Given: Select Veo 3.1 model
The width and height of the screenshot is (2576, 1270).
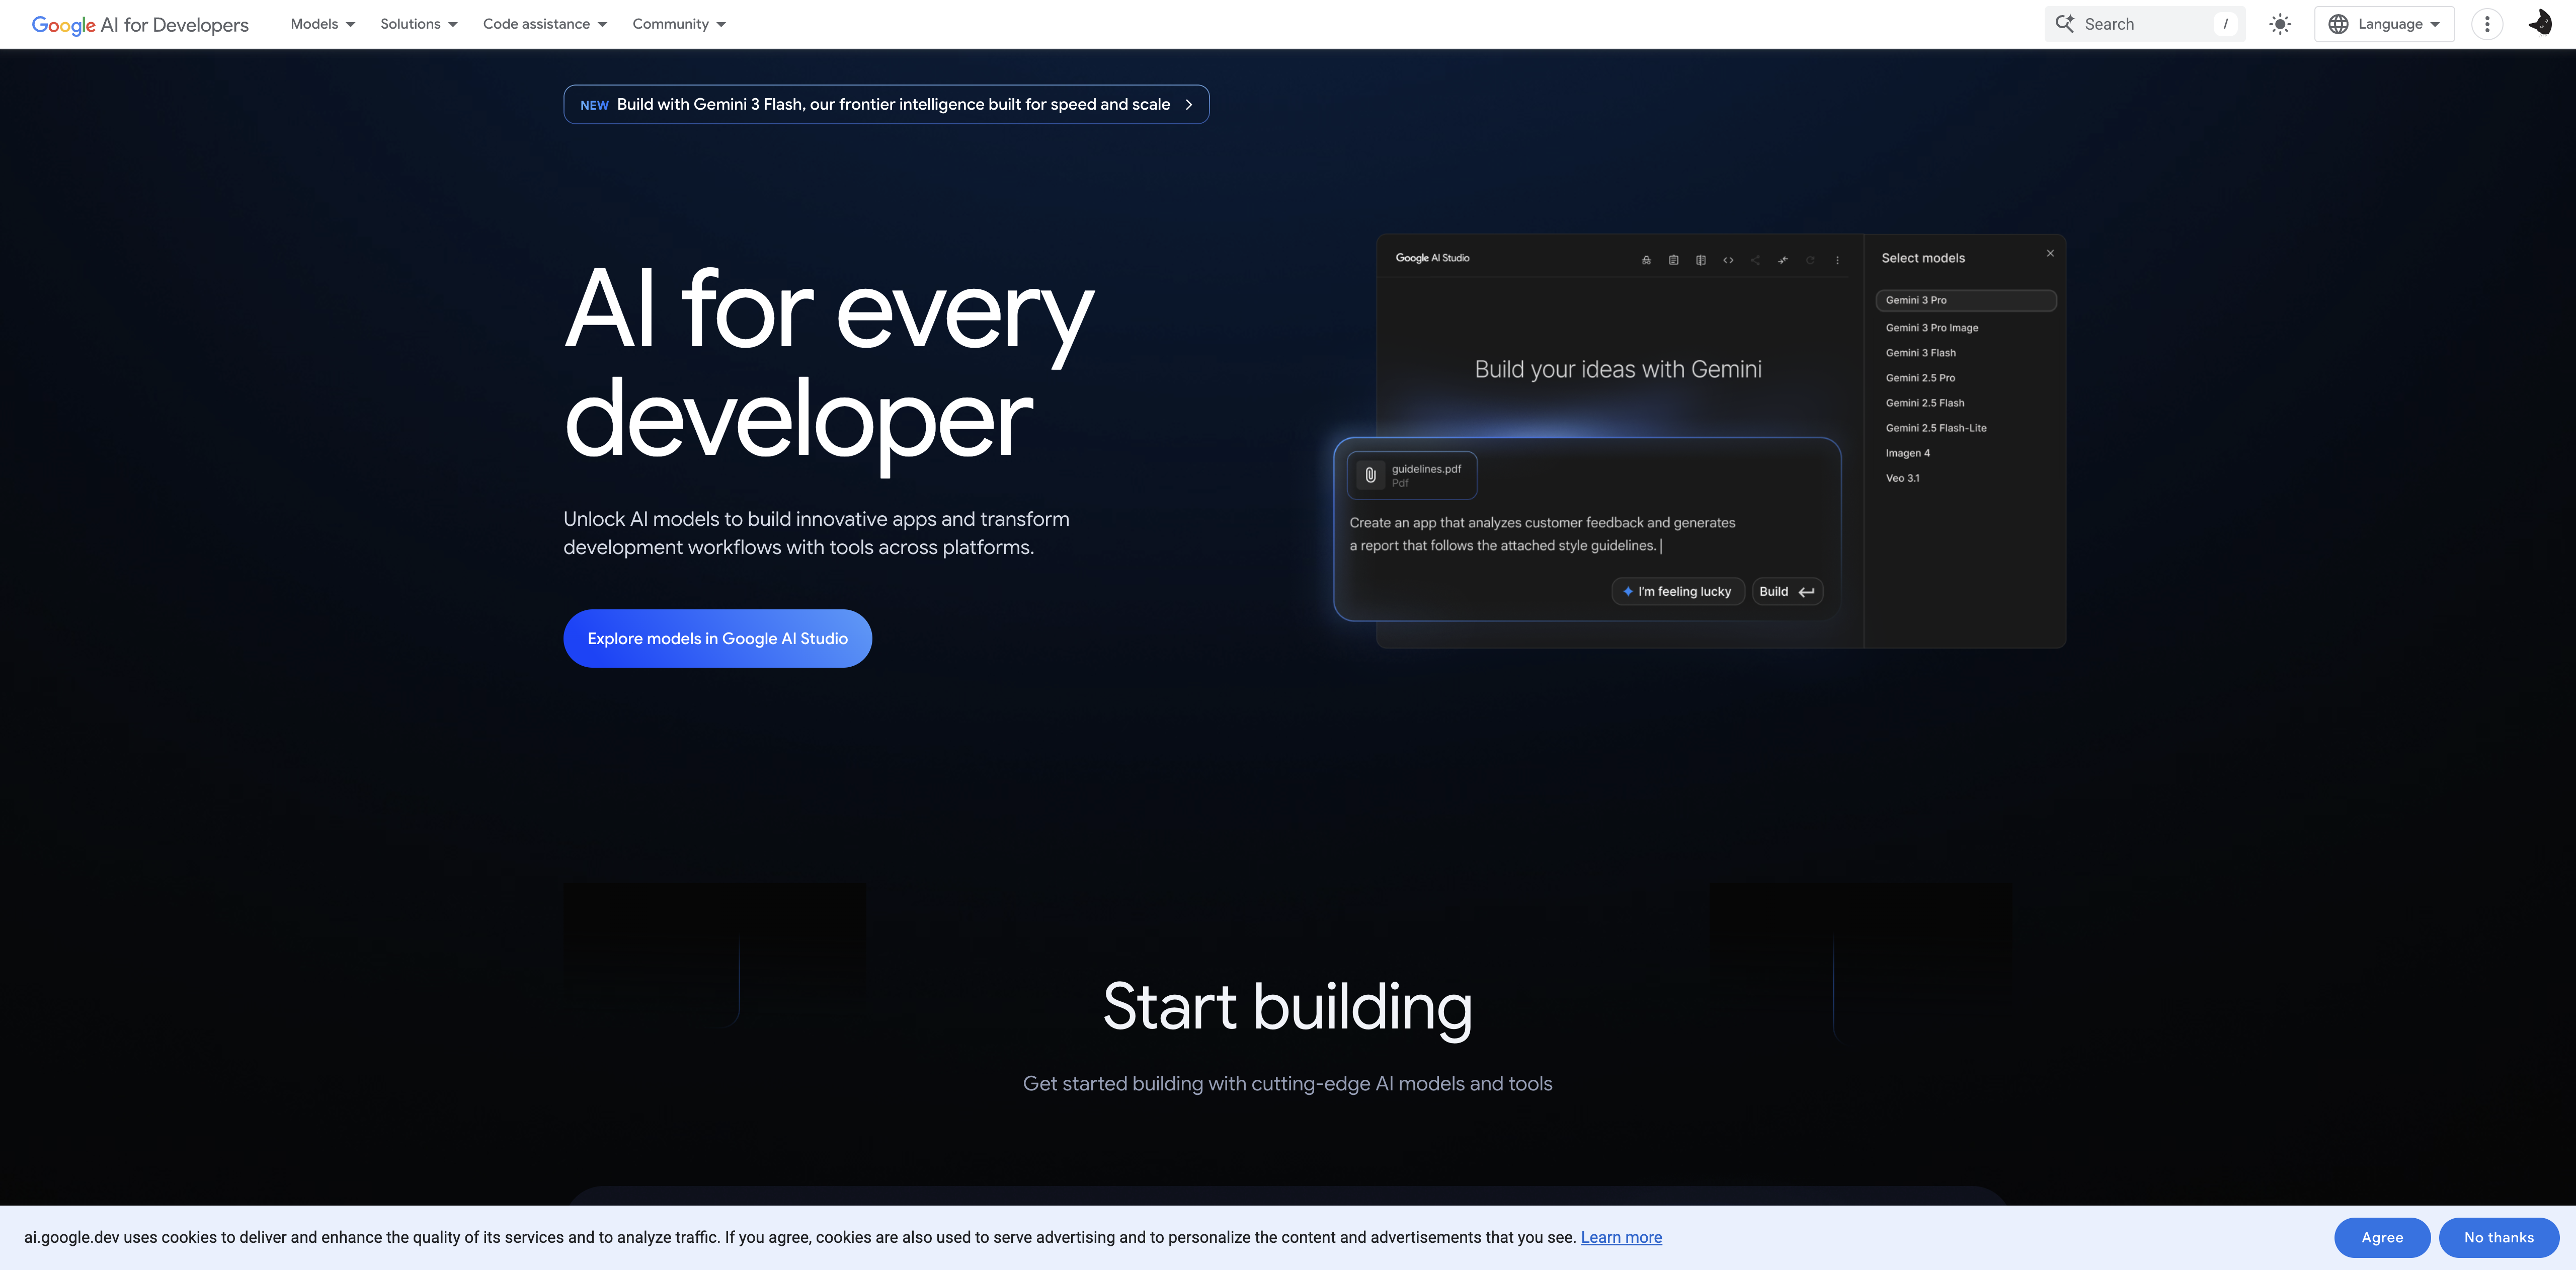Looking at the screenshot, I should pos(1902,478).
